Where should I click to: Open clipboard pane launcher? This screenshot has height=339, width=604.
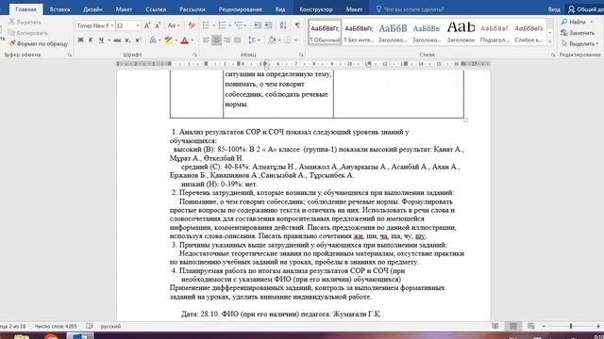(x=70, y=55)
